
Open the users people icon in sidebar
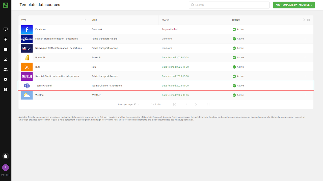(6, 69)
